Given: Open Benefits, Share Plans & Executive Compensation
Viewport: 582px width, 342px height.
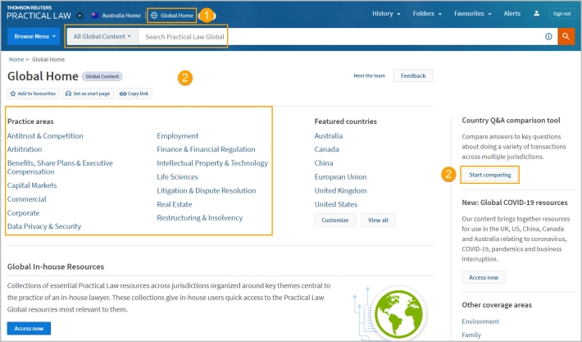Looking at the screenshot, I should (x=60, y=167).
